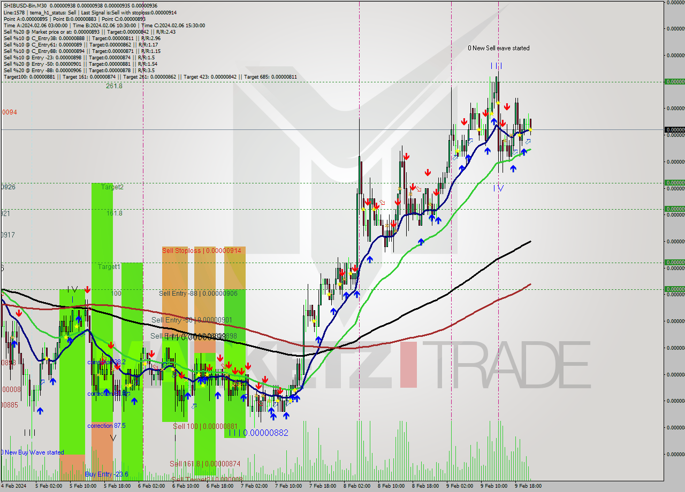Viewport: 685px width, 492px height.
Task: Select the green '261.8' Fibonacci label
Action: pos(114,86)
